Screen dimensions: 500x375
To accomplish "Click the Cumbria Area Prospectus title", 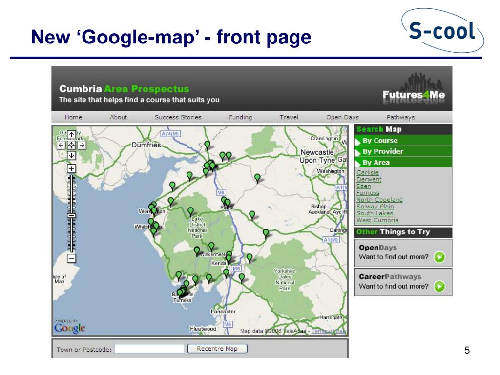I will click(x=124, y=89).
